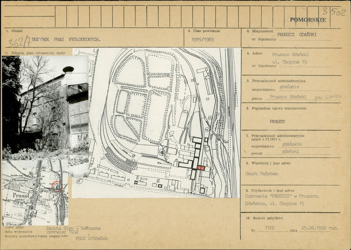Click the handwritten number 3502 in top corner
Image resolution: width=351 pixels, height=250 pixels.
pyautogui.click(x=334, y=12)
